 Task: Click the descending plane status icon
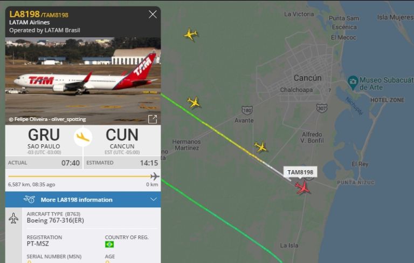pos(83,137)
